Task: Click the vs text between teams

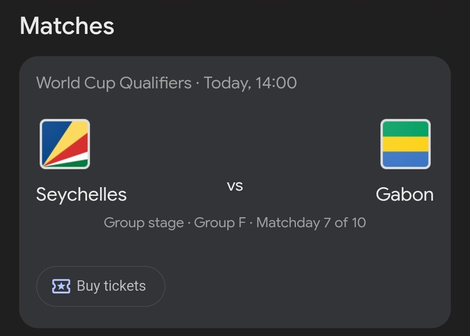Action: pos(235,186)
